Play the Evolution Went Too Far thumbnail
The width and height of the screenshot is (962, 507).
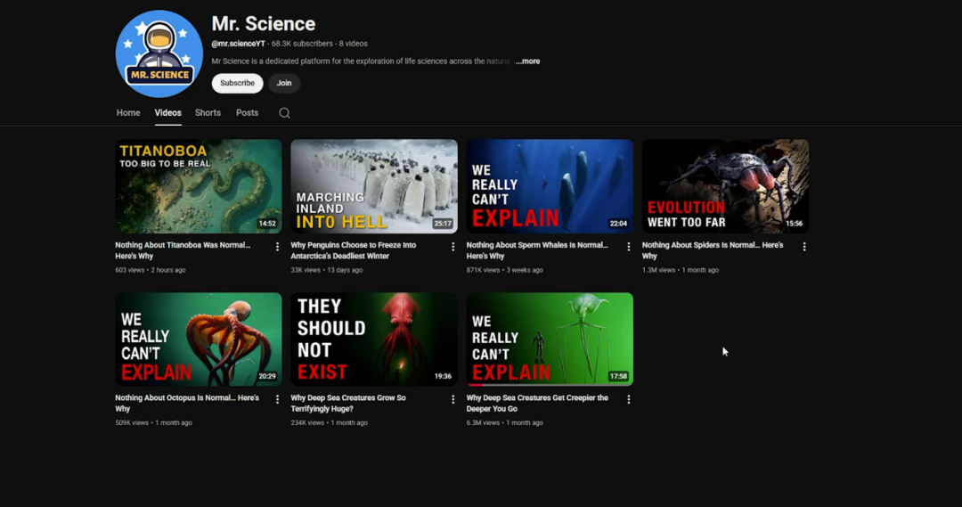coord(725,186)
